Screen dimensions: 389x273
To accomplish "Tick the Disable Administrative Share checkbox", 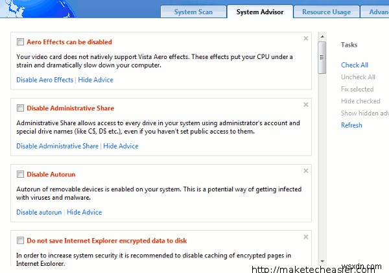I will (x=21, y=108).
